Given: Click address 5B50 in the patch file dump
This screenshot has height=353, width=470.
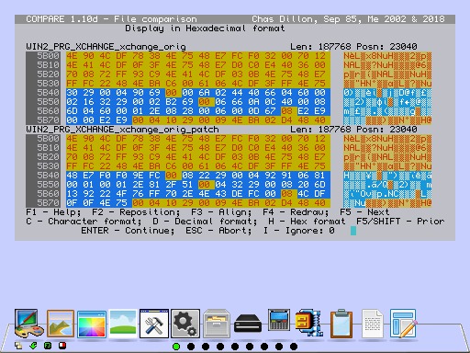Looking at the screenshot, I should click(48, 185).
